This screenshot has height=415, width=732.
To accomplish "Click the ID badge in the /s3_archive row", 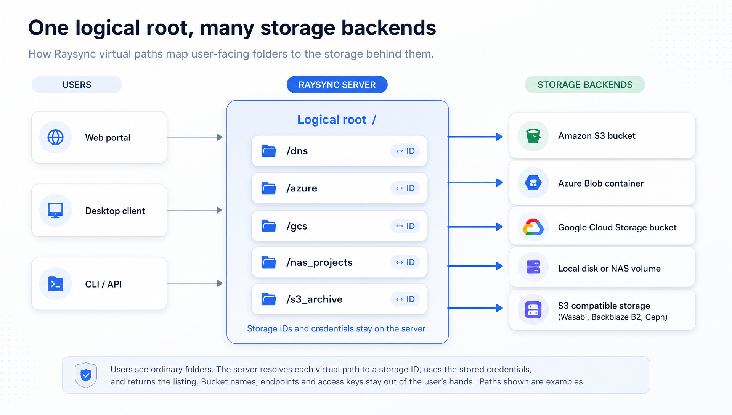I will pos(405,299).
